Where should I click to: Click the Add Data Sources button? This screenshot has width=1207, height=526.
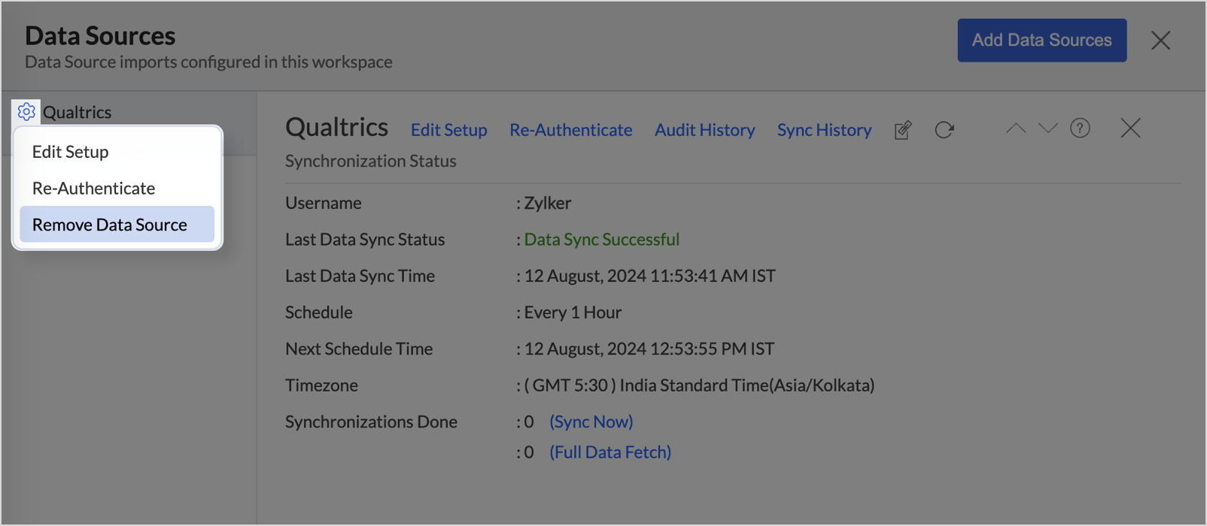pos(1041,41)
